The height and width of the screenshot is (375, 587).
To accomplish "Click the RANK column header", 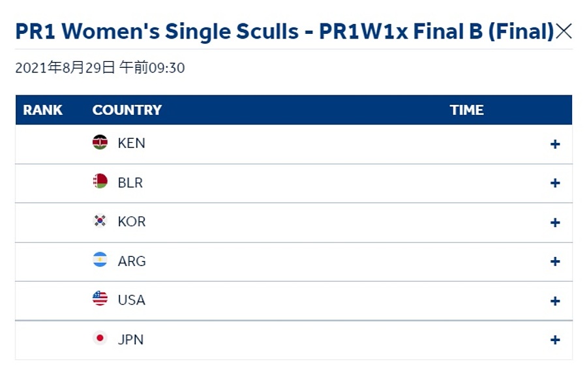I will click(x=43, y=110).
